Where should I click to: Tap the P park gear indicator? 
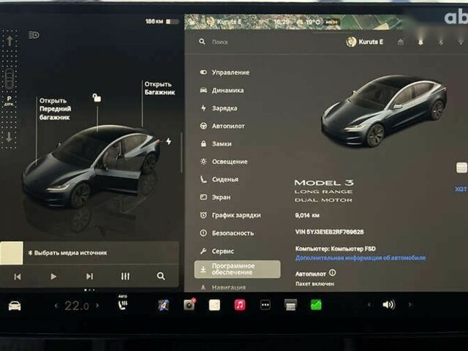[x=9, y=101]
